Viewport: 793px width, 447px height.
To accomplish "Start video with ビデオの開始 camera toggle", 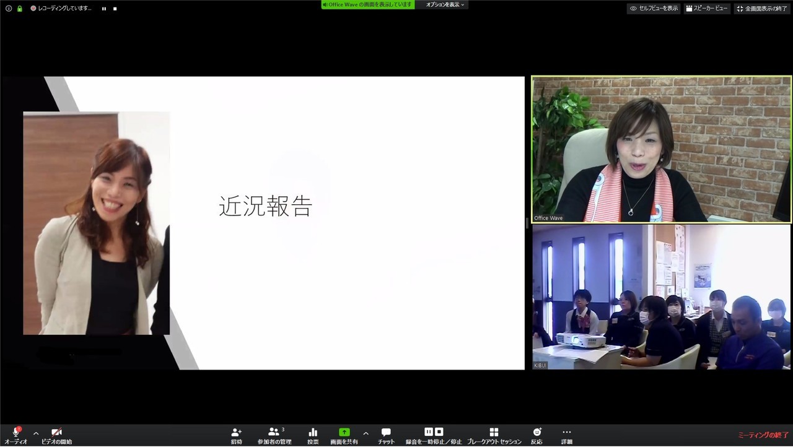I will [56, 433].
